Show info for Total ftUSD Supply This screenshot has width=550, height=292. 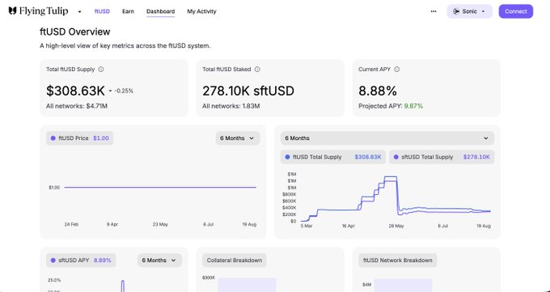[101, 69]
